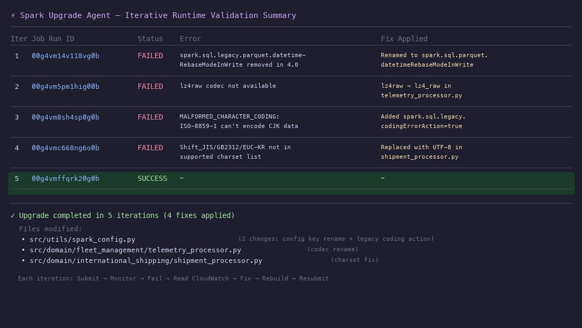Click the 'Error' column header
582x328 pixels.
pyautogui.click(x=190, y=39)
